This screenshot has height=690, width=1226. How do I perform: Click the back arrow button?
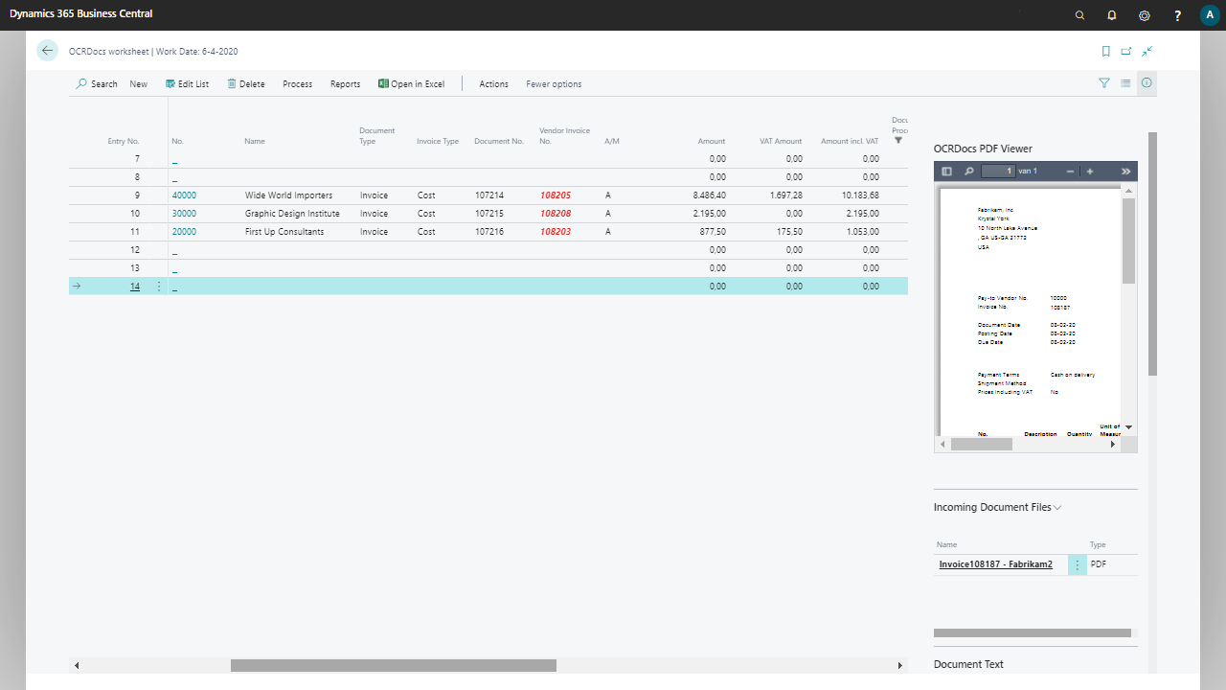pyautogui.click(x=47, y=51)
